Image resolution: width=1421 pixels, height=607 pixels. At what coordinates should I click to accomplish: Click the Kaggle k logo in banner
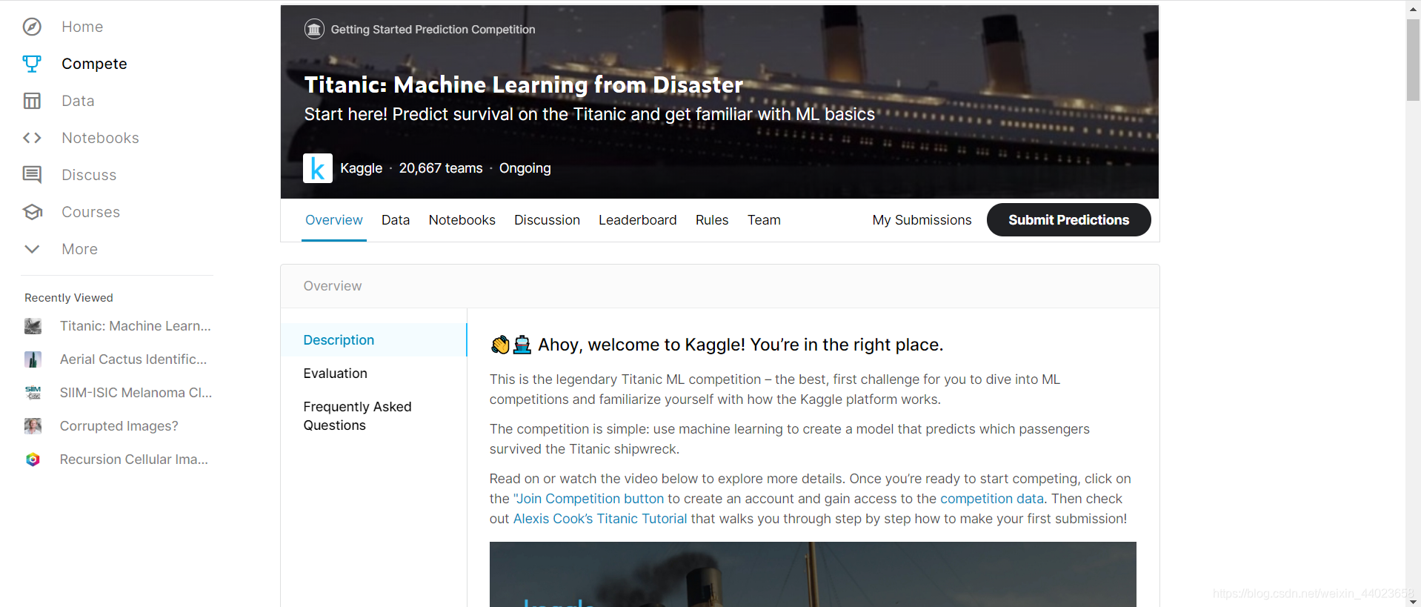318,168
